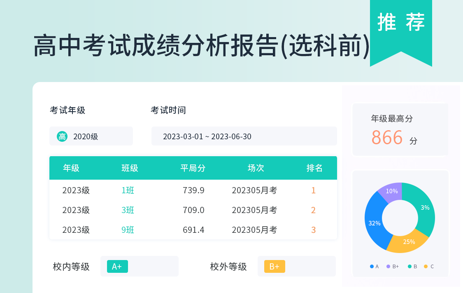Open the 9班 class page
The height and width of the screenshot is (293, 463).
(x=127, y=230)
